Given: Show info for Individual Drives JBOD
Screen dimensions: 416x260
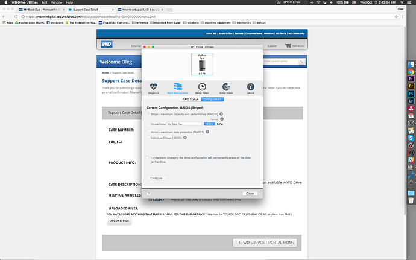Looking at the screenshot, I should [185, 138].
